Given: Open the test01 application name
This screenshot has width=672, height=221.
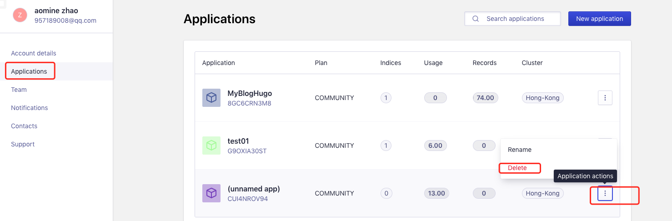Looking at the screenshot, I should coord(238,141).
